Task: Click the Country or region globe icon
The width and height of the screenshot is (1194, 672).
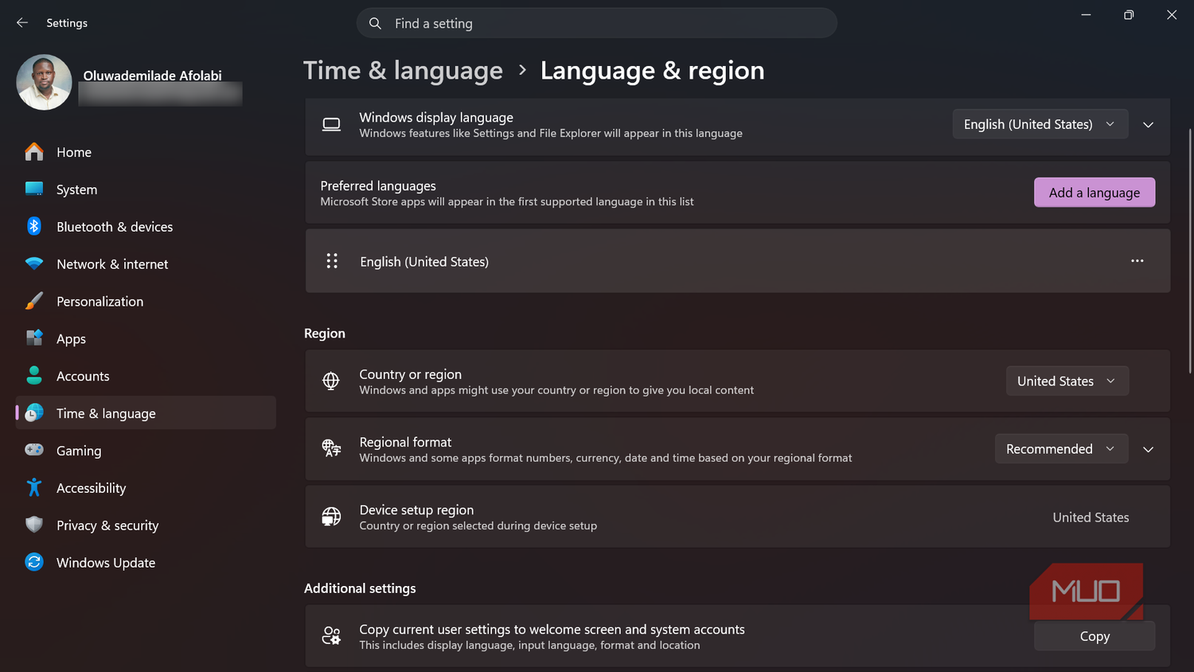Action: tap(331, 381)
